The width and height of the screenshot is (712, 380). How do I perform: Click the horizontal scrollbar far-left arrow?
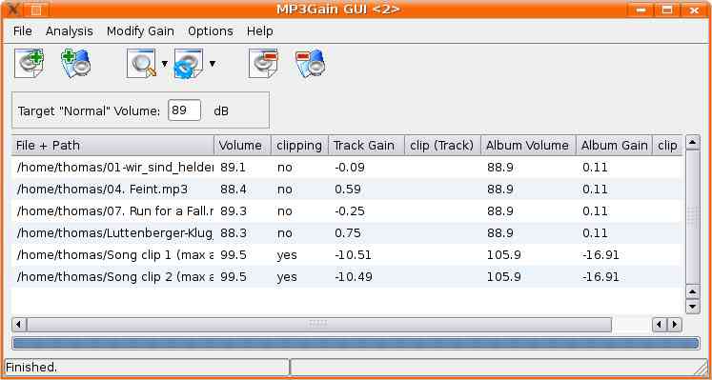[19, 325]
